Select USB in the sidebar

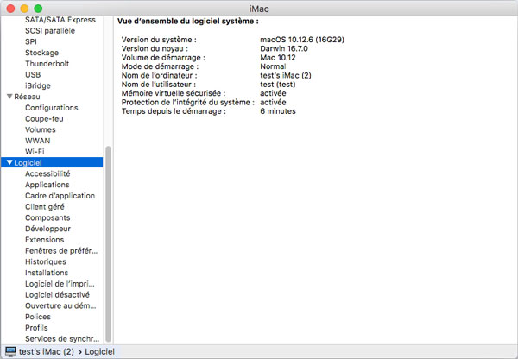(x=33, y=74)
